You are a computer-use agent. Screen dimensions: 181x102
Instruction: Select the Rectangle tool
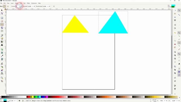[2, 18]
